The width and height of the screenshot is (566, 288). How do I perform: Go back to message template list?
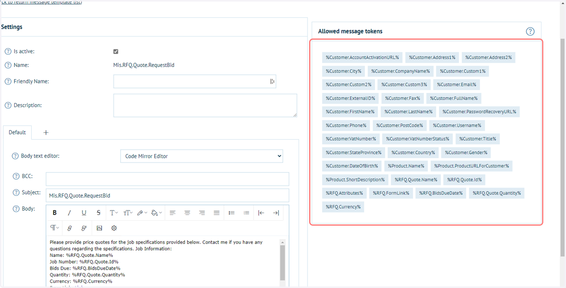[41, 2]
